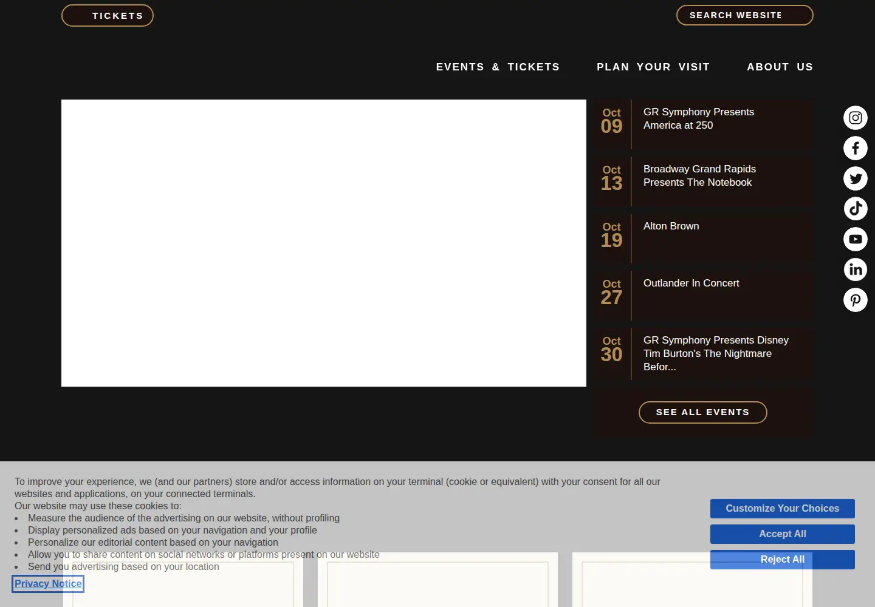Focus the Search Website field

(x=745, y=15)
